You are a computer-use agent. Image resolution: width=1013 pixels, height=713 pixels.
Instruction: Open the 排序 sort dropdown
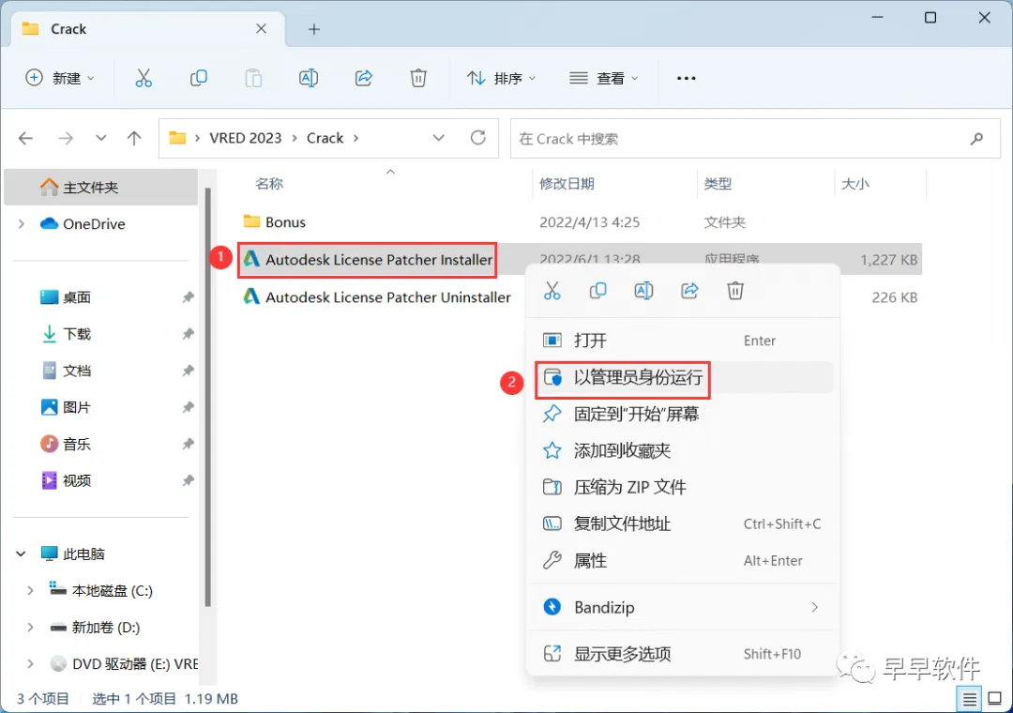[501, 78]
